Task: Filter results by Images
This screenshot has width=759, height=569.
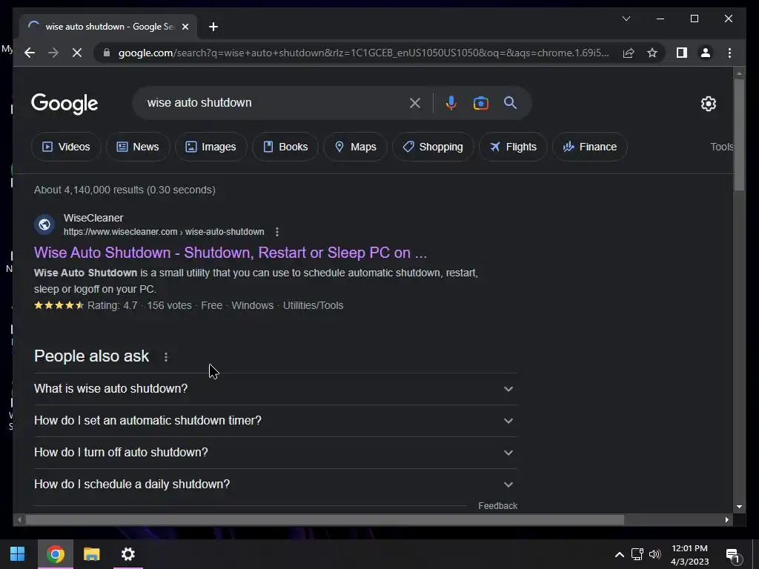Action: point(211,147)
